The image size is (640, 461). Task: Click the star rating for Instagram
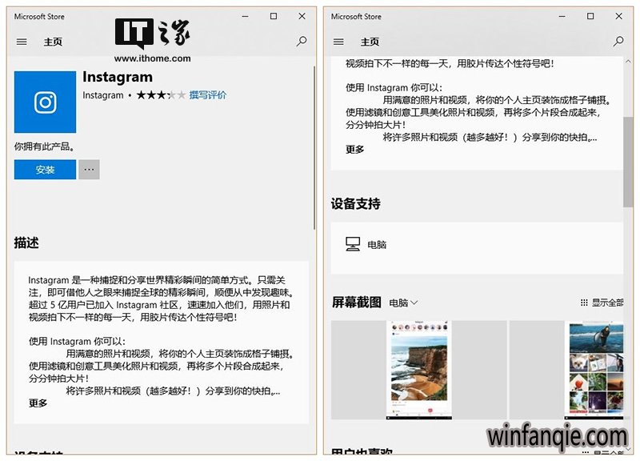pos(161,95)
